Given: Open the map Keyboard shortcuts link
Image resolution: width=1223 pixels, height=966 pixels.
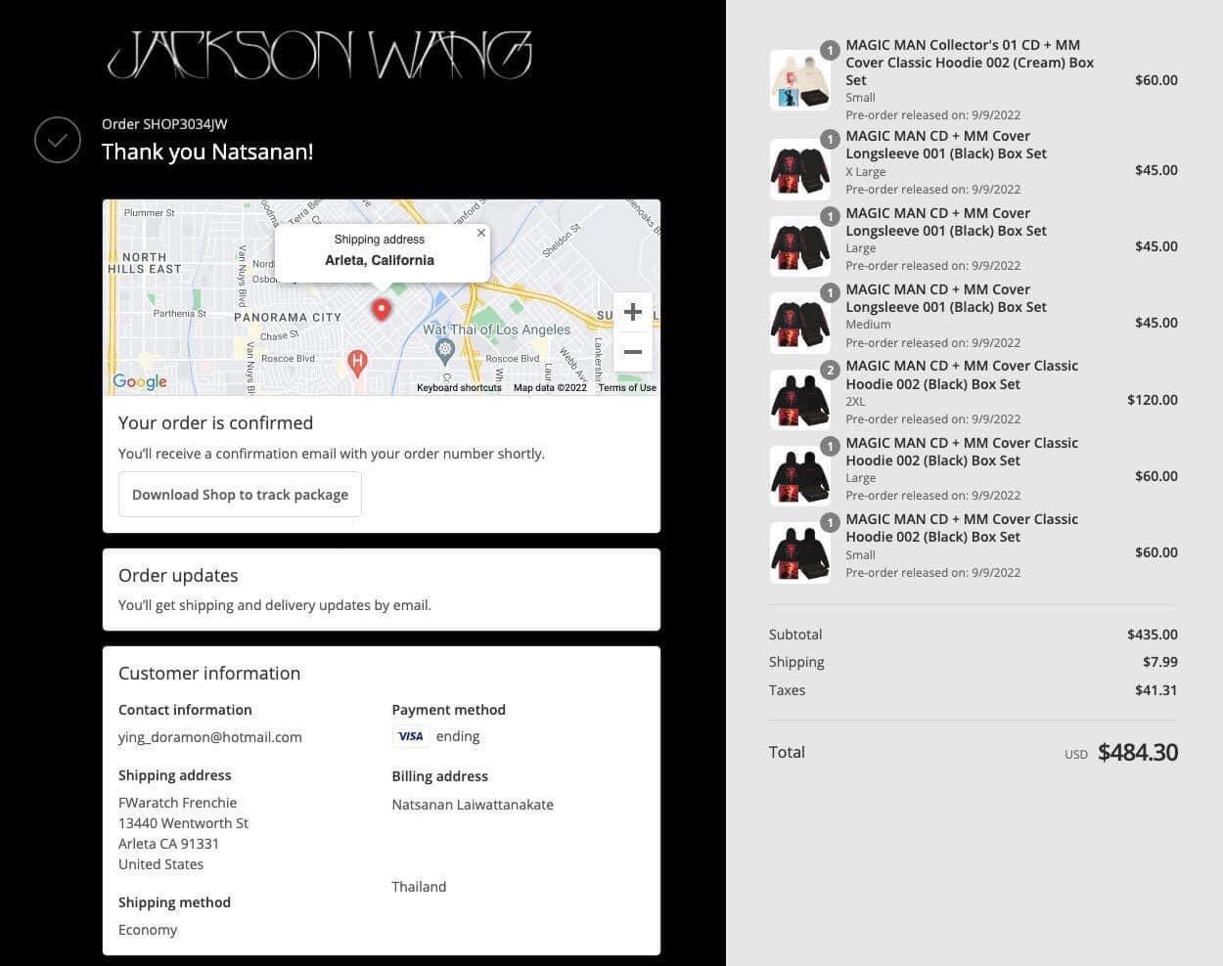Looking at the screenshot, I should coord(459,388).
